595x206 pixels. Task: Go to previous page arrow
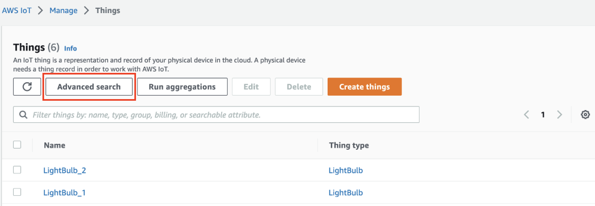(526, 115)
